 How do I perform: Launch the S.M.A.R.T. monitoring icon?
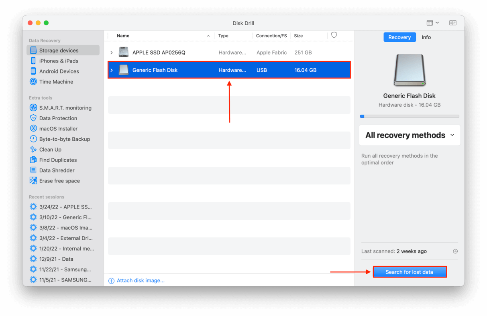click(x=33, y=108)
